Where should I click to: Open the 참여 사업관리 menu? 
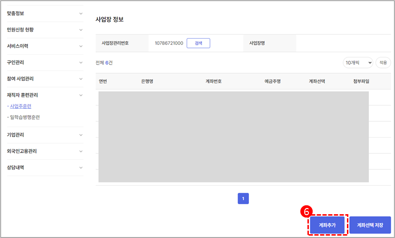(x=20, y=79)
